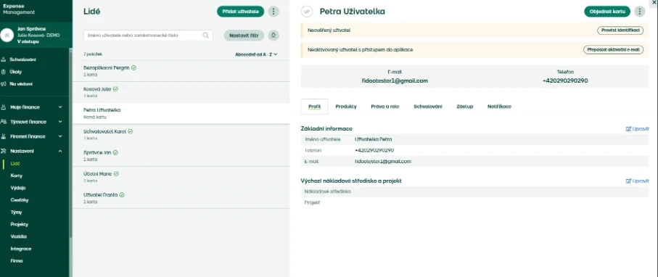
Task: Open Karty in the settings menu
Action: click(x=17, y=176)
